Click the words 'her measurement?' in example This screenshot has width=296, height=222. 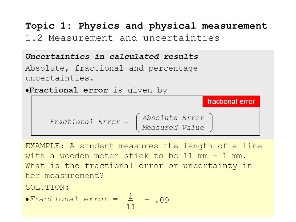(64, 176)
